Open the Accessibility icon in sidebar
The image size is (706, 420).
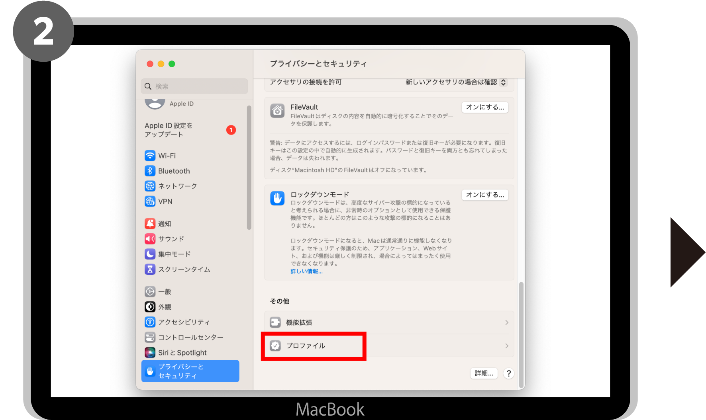click(150, 322)
